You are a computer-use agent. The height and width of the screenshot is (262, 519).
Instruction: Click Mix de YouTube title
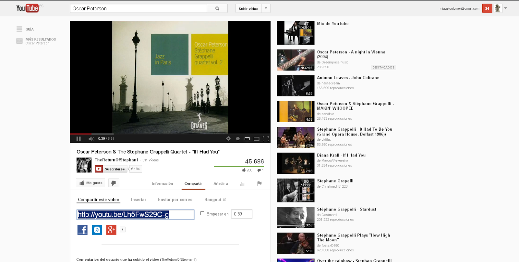coord(333,24)
